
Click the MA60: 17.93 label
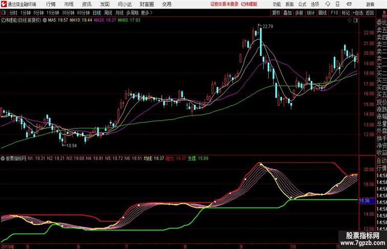[129, 20]
